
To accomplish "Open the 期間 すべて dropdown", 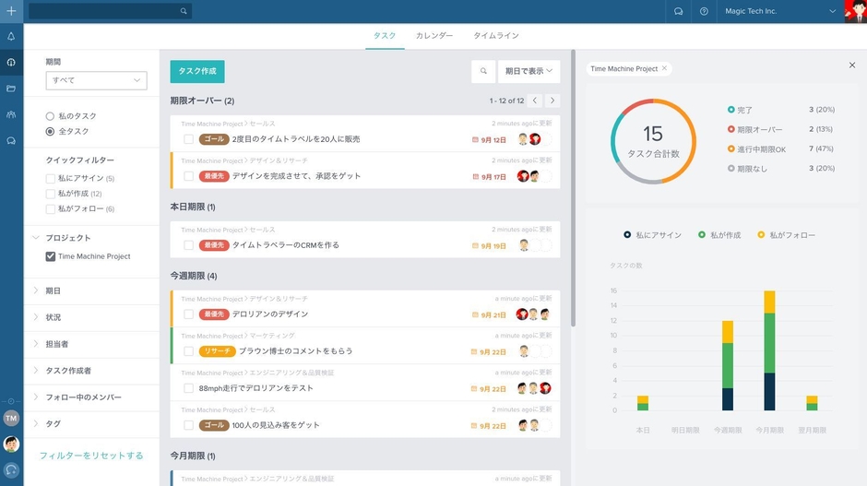I will 96,80.
